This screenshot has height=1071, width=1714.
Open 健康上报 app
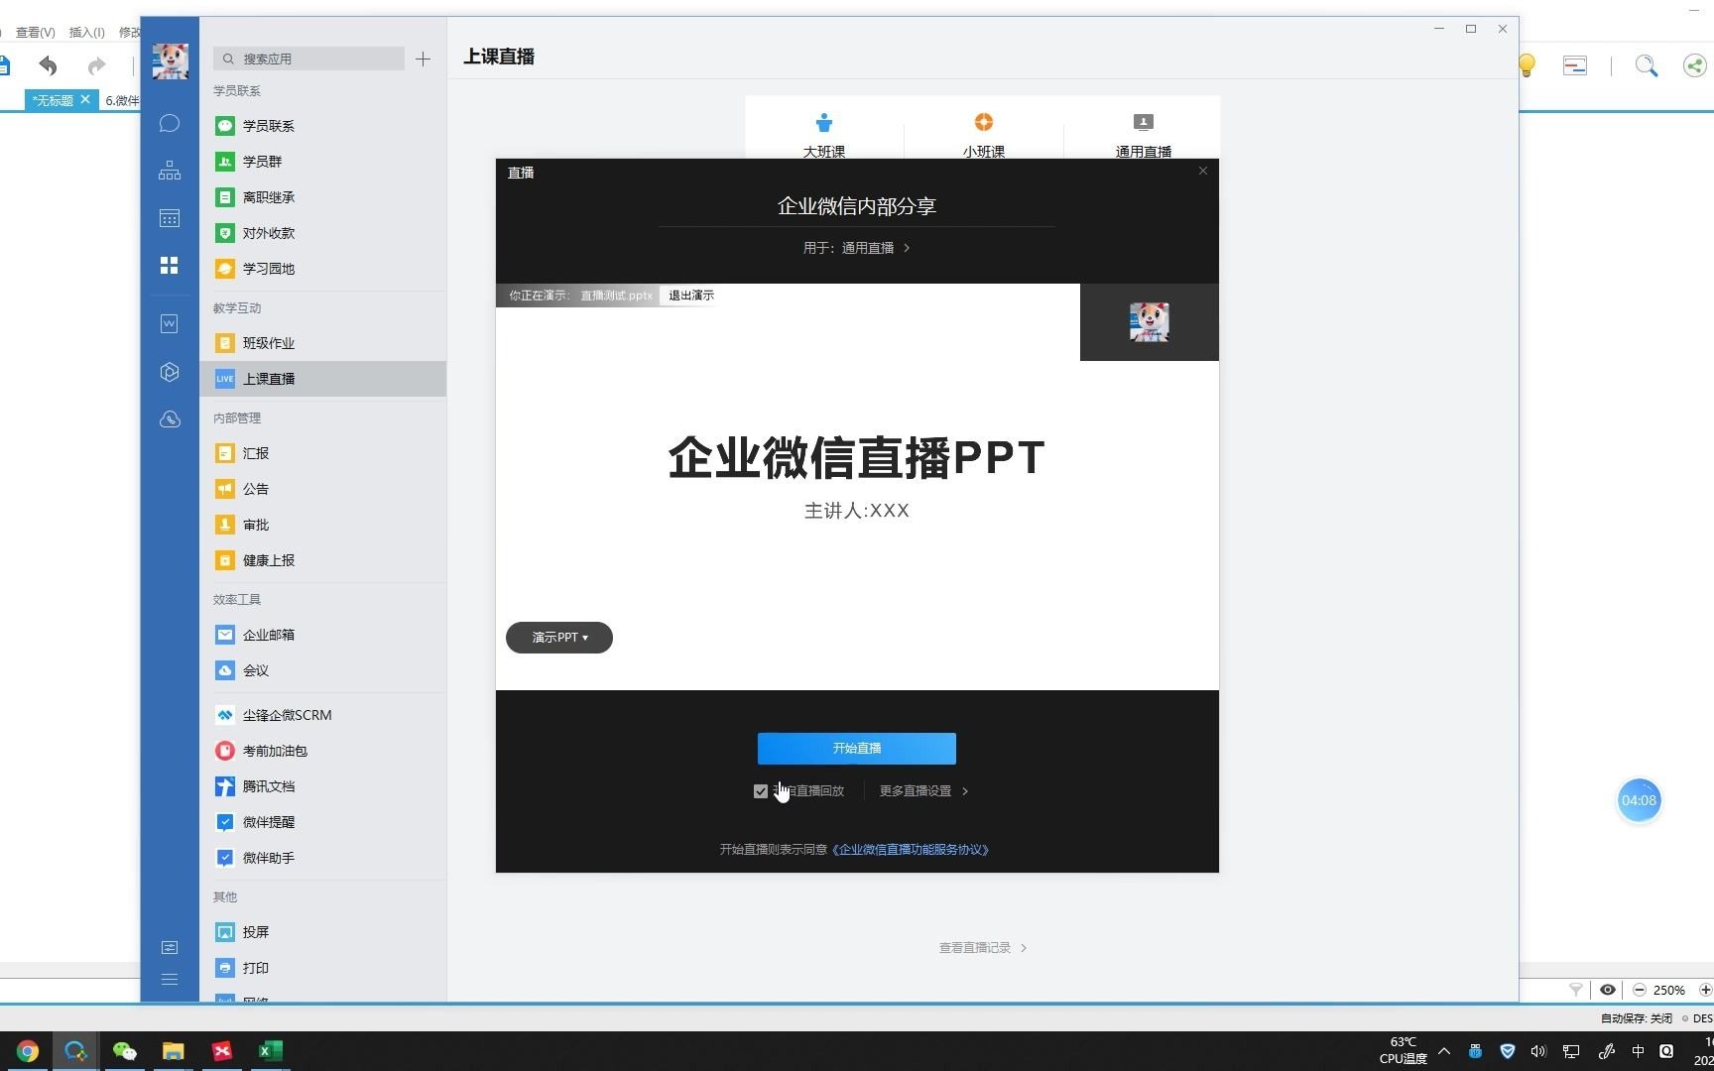click(322, 560)
